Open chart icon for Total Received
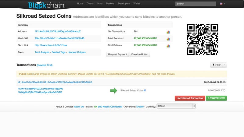 point(168,39)
